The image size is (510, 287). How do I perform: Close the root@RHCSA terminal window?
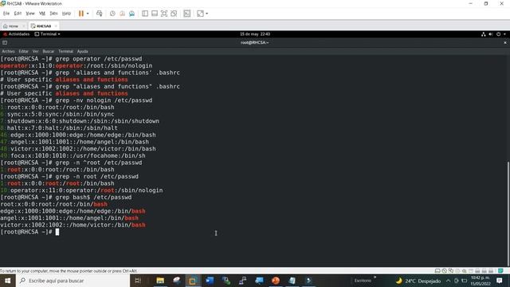tap(505, 42)
